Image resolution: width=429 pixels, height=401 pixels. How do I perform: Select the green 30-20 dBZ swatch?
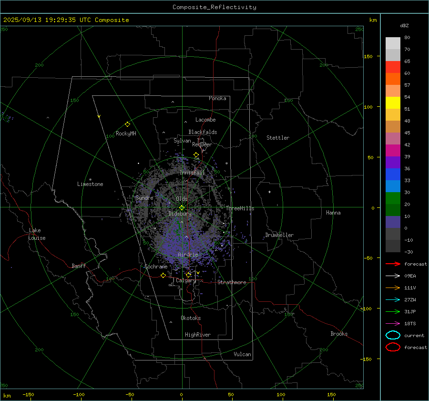pyautogui.click(x=393, y=198)
